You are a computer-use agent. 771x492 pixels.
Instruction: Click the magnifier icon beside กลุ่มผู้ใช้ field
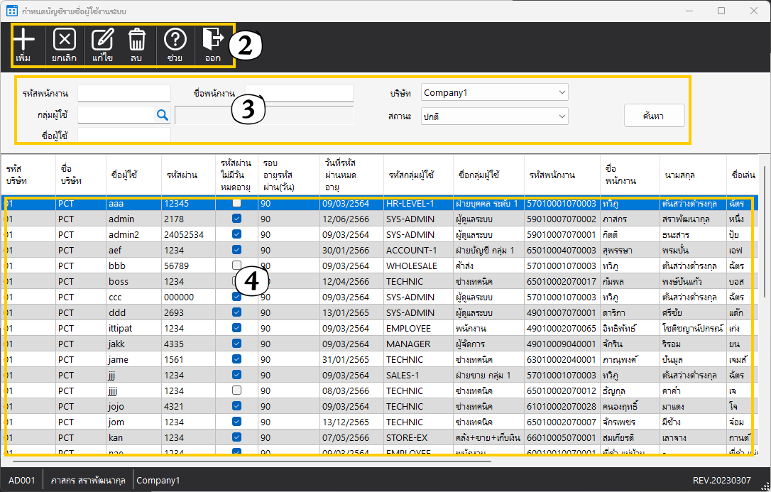coord(162,115)
